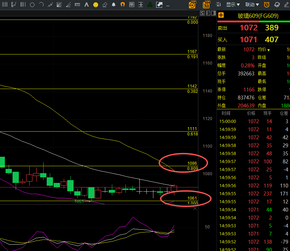Open the table-style drawing tool icon
The image size is (290, 251).
tap(132, 5)
